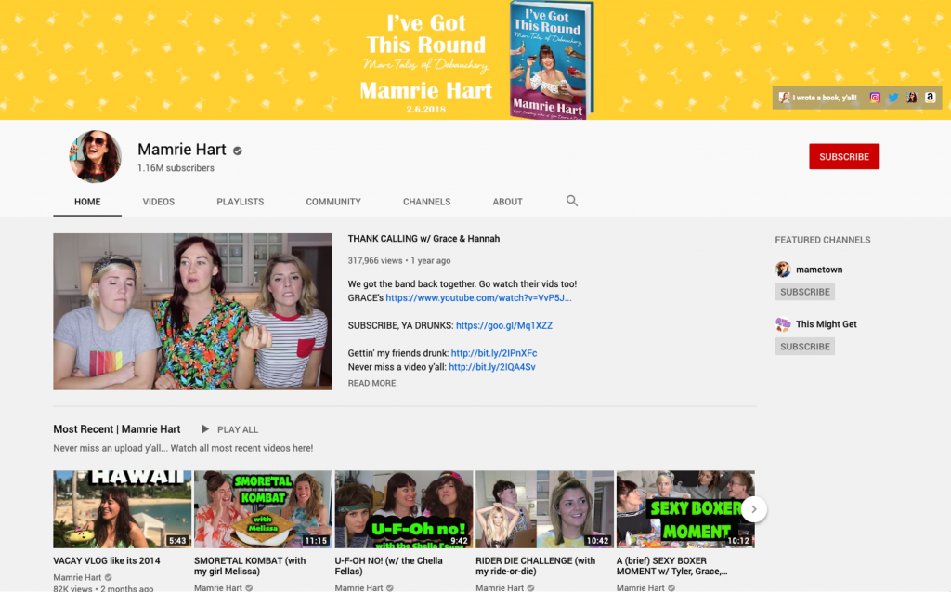Switch to the HOME tab

[x=87, y=202]
